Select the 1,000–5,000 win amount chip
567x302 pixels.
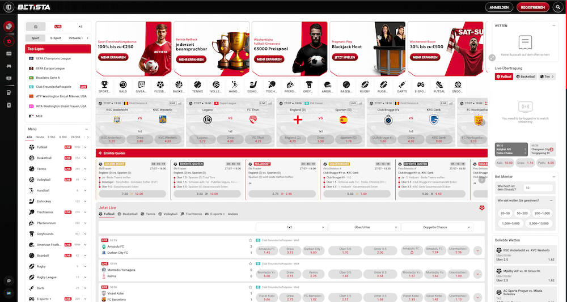510,223
